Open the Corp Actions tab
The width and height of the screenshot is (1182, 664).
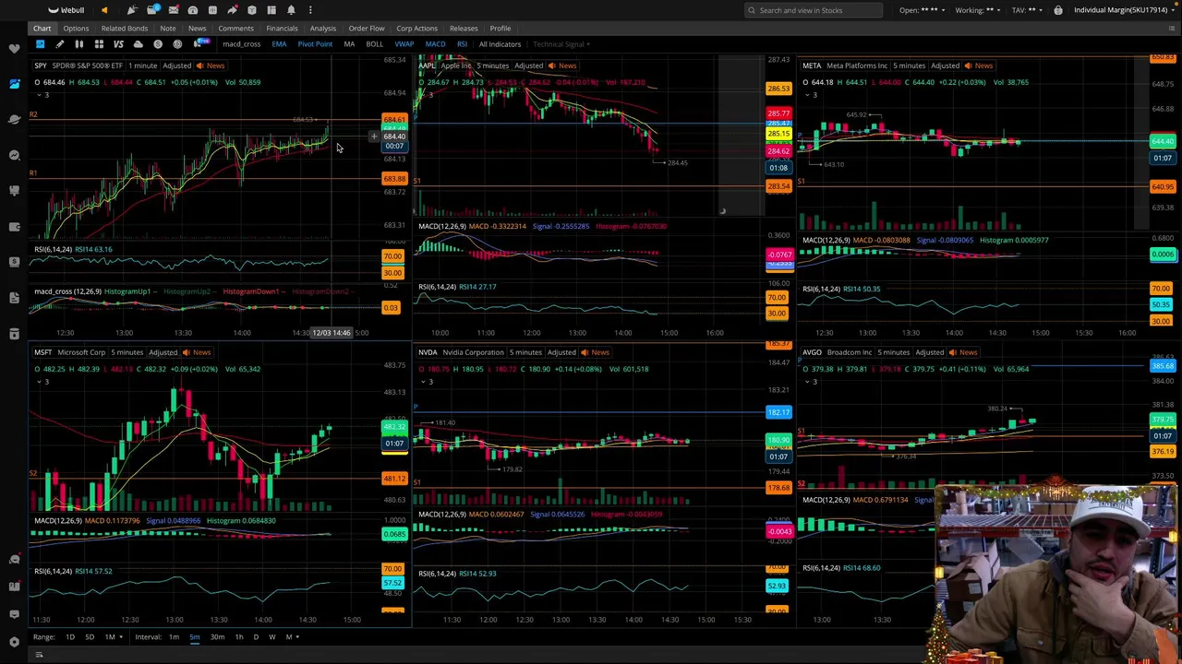[416, 29]
